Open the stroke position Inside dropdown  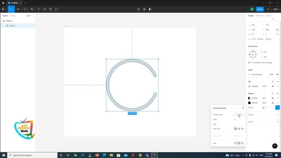pos(252,108)
